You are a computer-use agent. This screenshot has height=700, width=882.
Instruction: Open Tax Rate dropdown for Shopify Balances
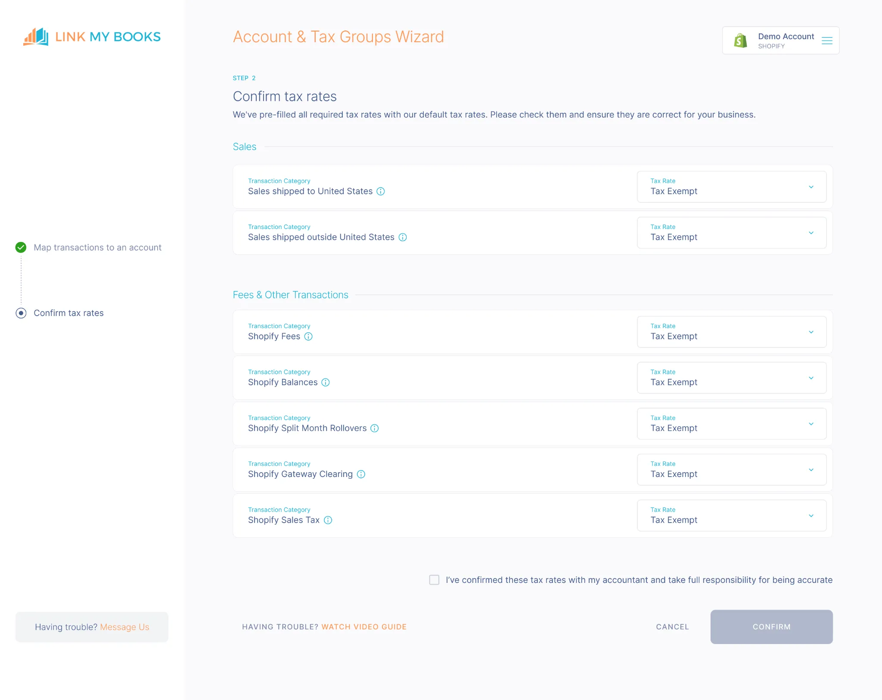click(x=731, y=378)
